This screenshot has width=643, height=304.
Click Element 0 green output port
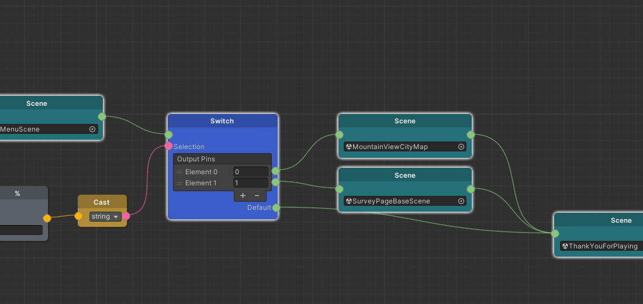[275, 171]
